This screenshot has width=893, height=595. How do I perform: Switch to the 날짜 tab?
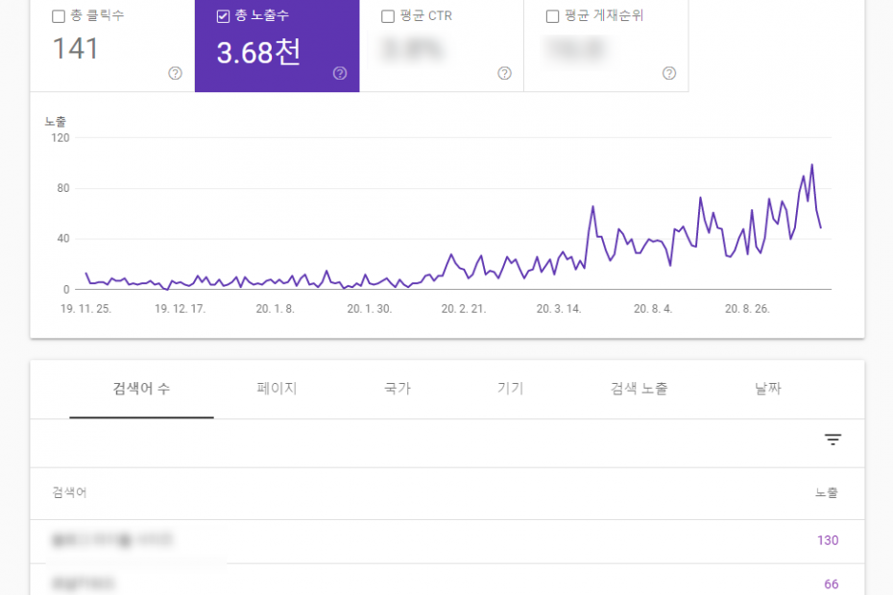768,389
